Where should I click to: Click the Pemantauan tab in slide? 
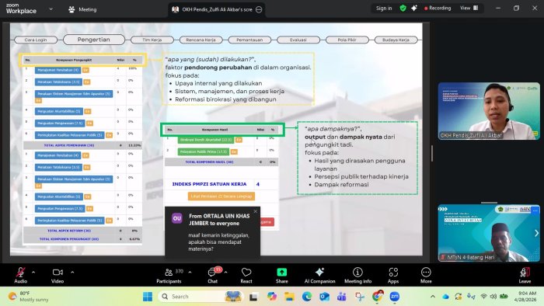tap(249, 40)
